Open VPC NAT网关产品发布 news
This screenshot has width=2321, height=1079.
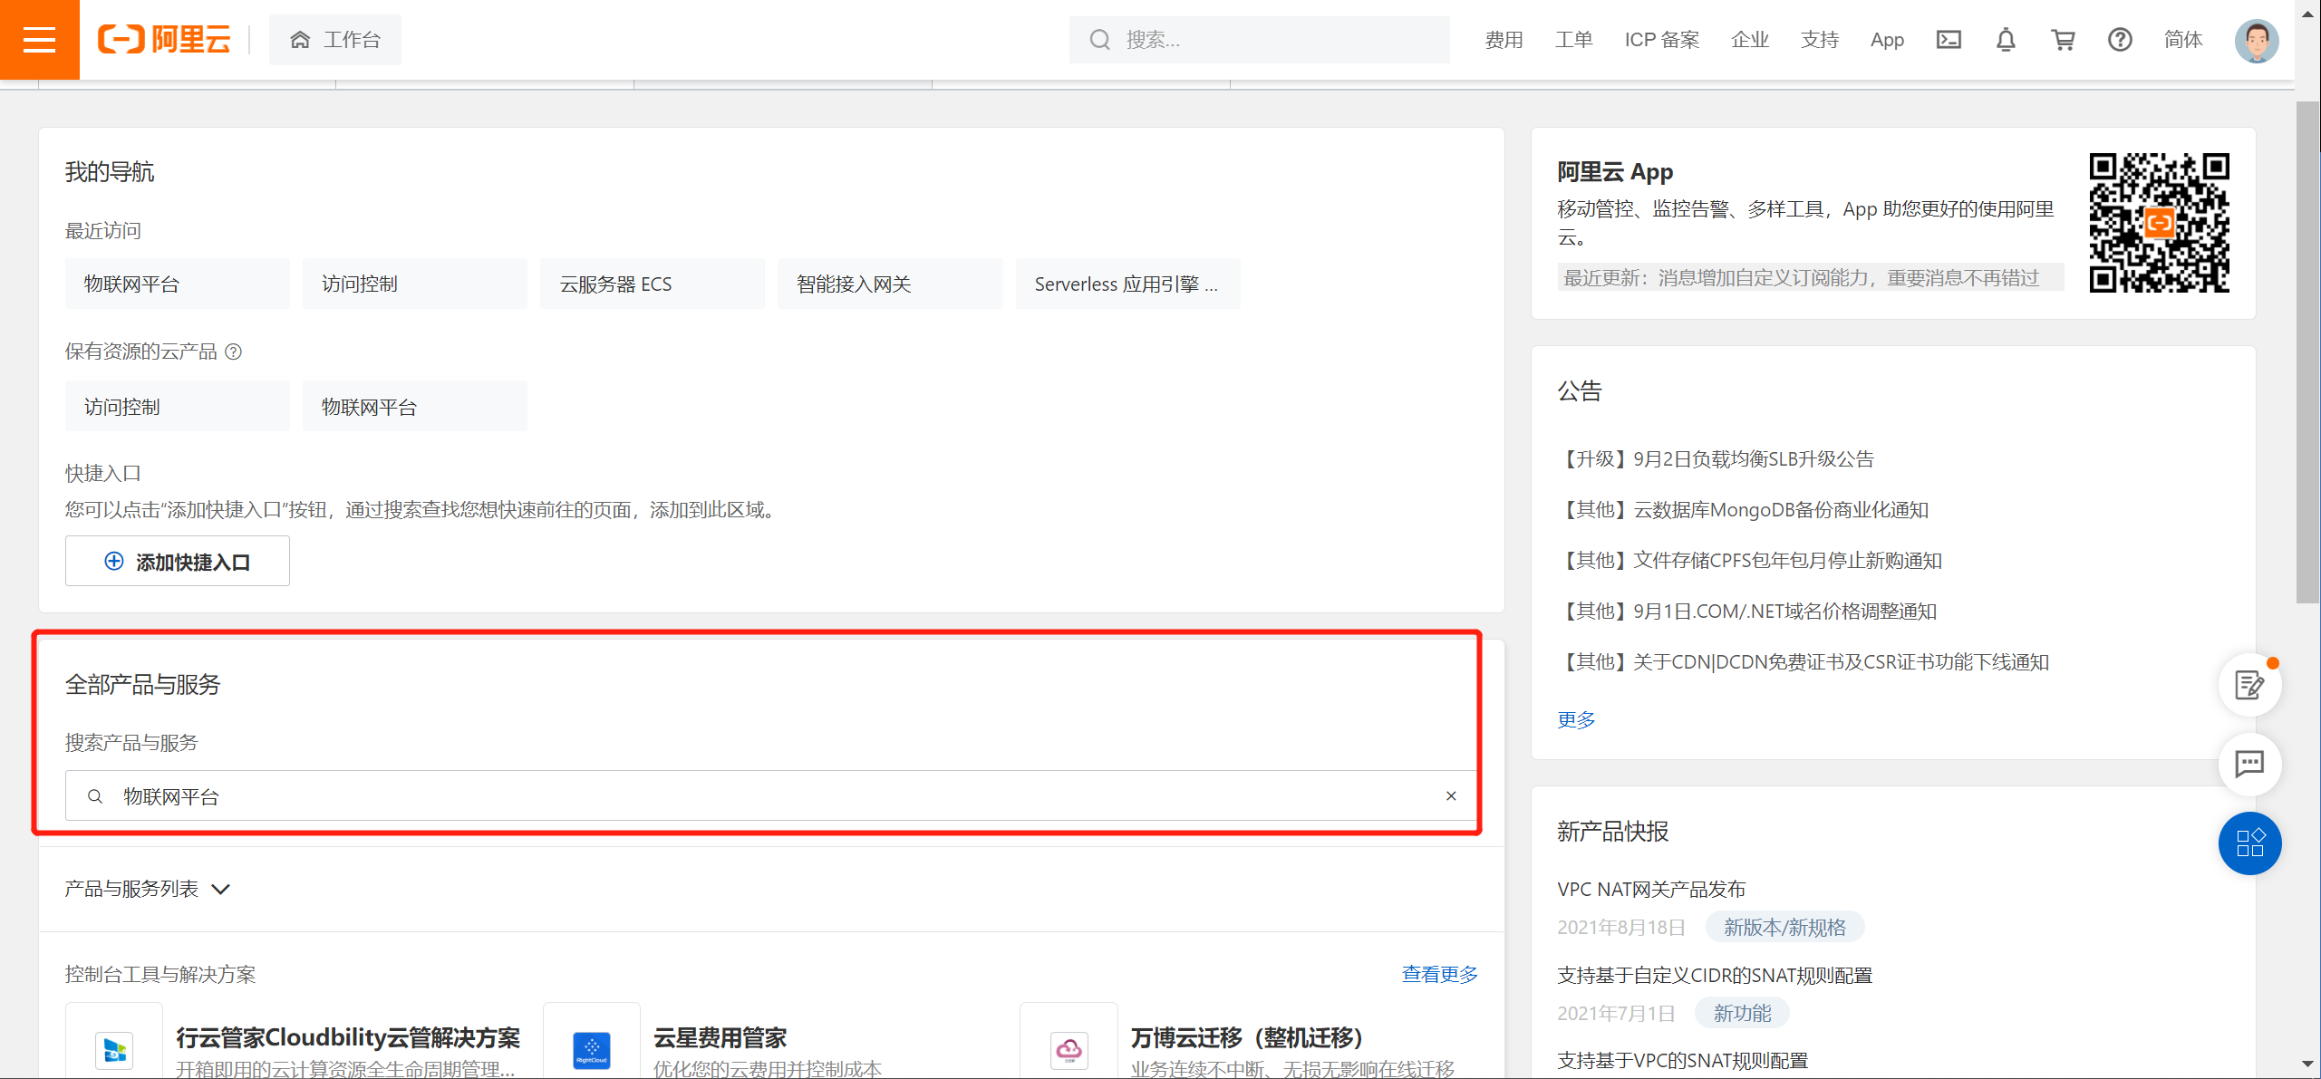(1651, 889)
